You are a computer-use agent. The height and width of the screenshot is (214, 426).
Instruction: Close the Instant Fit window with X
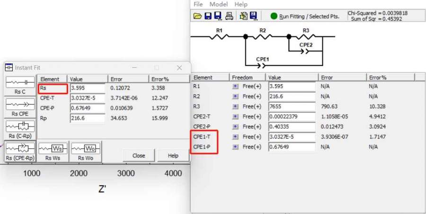click(x=179, y=68)
